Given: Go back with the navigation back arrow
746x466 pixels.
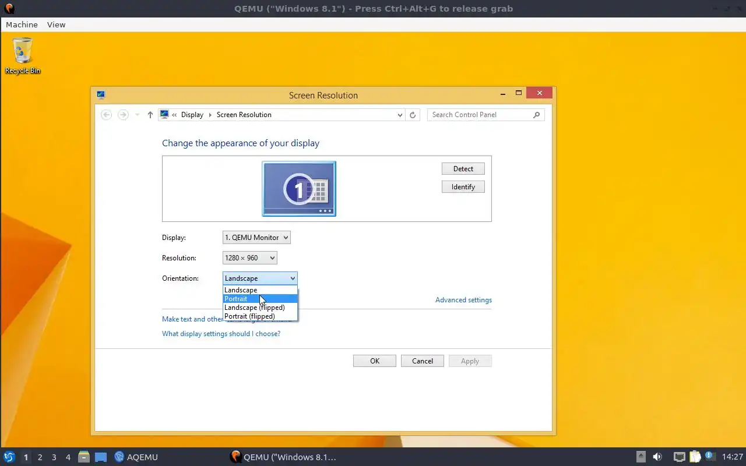Looking at the screenshot, I should 106,115.
